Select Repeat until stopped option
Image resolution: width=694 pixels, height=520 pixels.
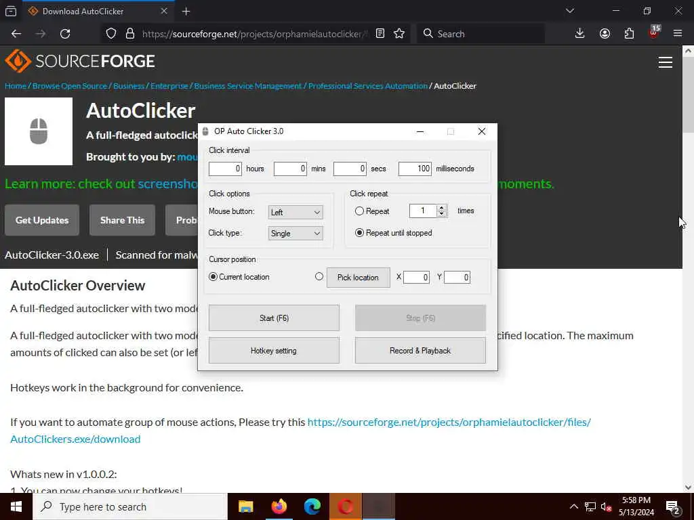click(359, 233)
